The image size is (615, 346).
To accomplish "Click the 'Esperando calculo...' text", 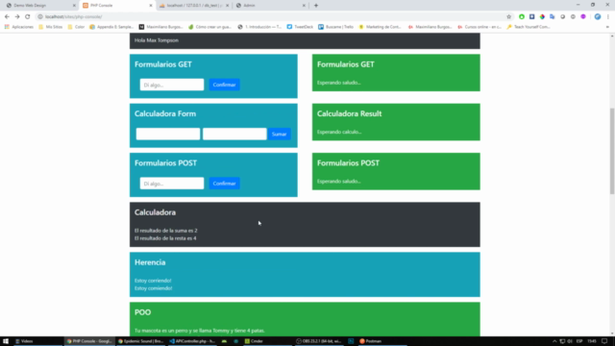I will pos(339,132).
